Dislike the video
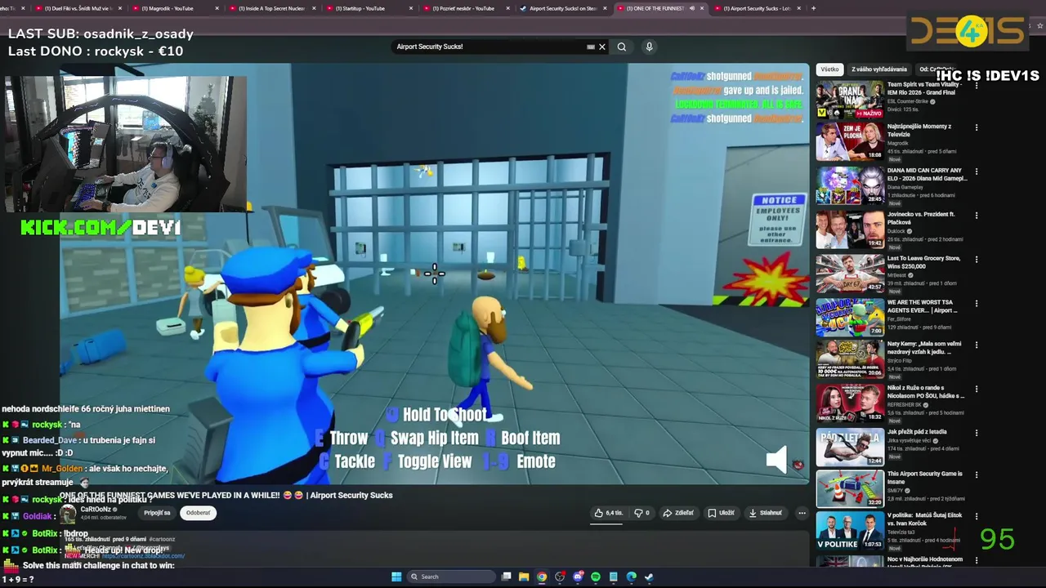Image resolution: width=1046 pixels, height=588 pixels. tap(643, 513)
